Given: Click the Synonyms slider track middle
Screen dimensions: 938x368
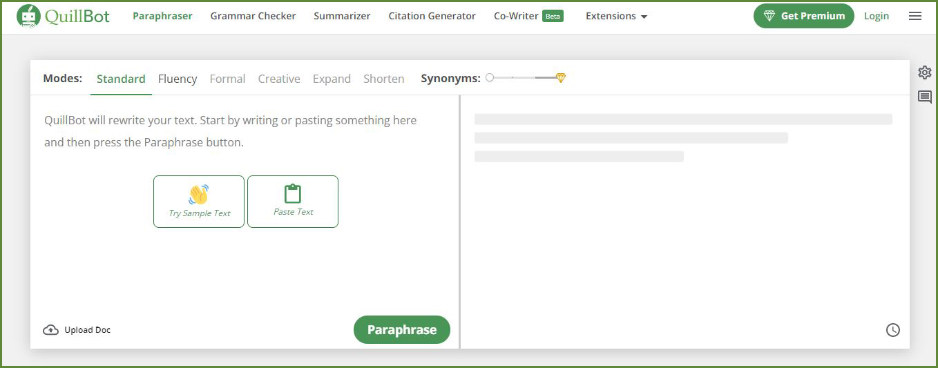Looking at the screenshot, I should (525, 77).
